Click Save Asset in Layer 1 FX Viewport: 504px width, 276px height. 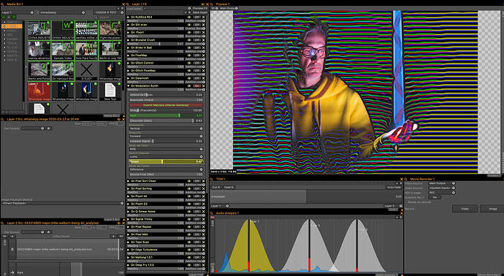click(200, 12)
